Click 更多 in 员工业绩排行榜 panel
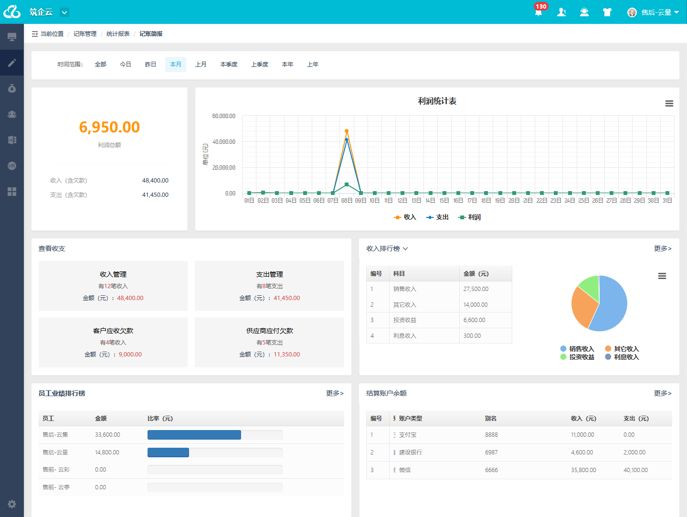687x517 pixels. (x=335, y=393)
